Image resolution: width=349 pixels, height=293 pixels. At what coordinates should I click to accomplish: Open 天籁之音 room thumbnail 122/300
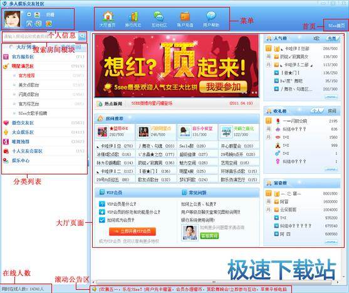(x=227, y=132)
